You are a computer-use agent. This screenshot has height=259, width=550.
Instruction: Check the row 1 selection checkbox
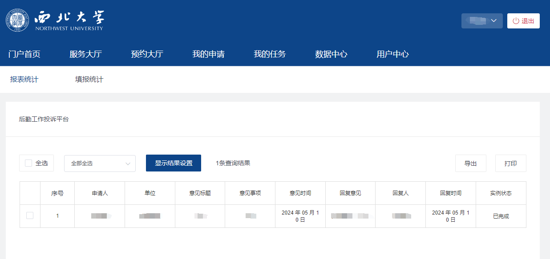(30, 215)
